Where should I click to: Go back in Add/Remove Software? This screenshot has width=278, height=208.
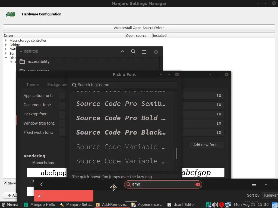pos(42,184)
